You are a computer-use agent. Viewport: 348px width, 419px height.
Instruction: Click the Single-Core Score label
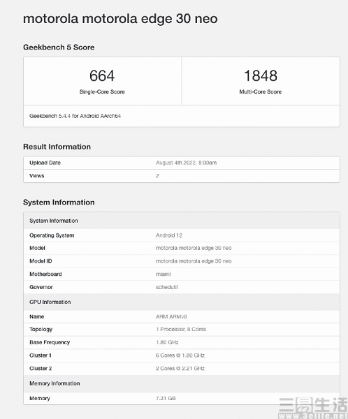[102, 91]
